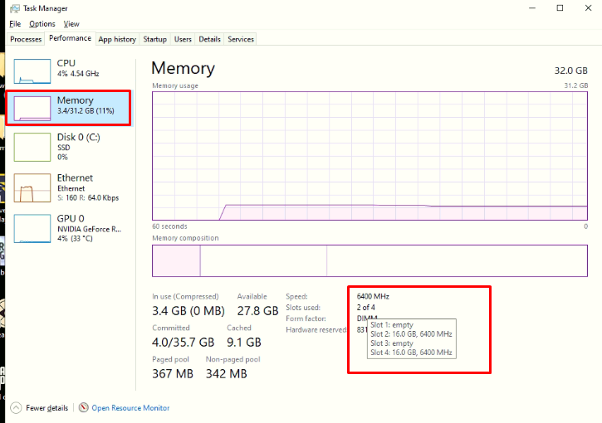Click the Resource Monitor gauge icon
Screen dimensions: 602x423
pyautogui.click(x=83, y=407)
